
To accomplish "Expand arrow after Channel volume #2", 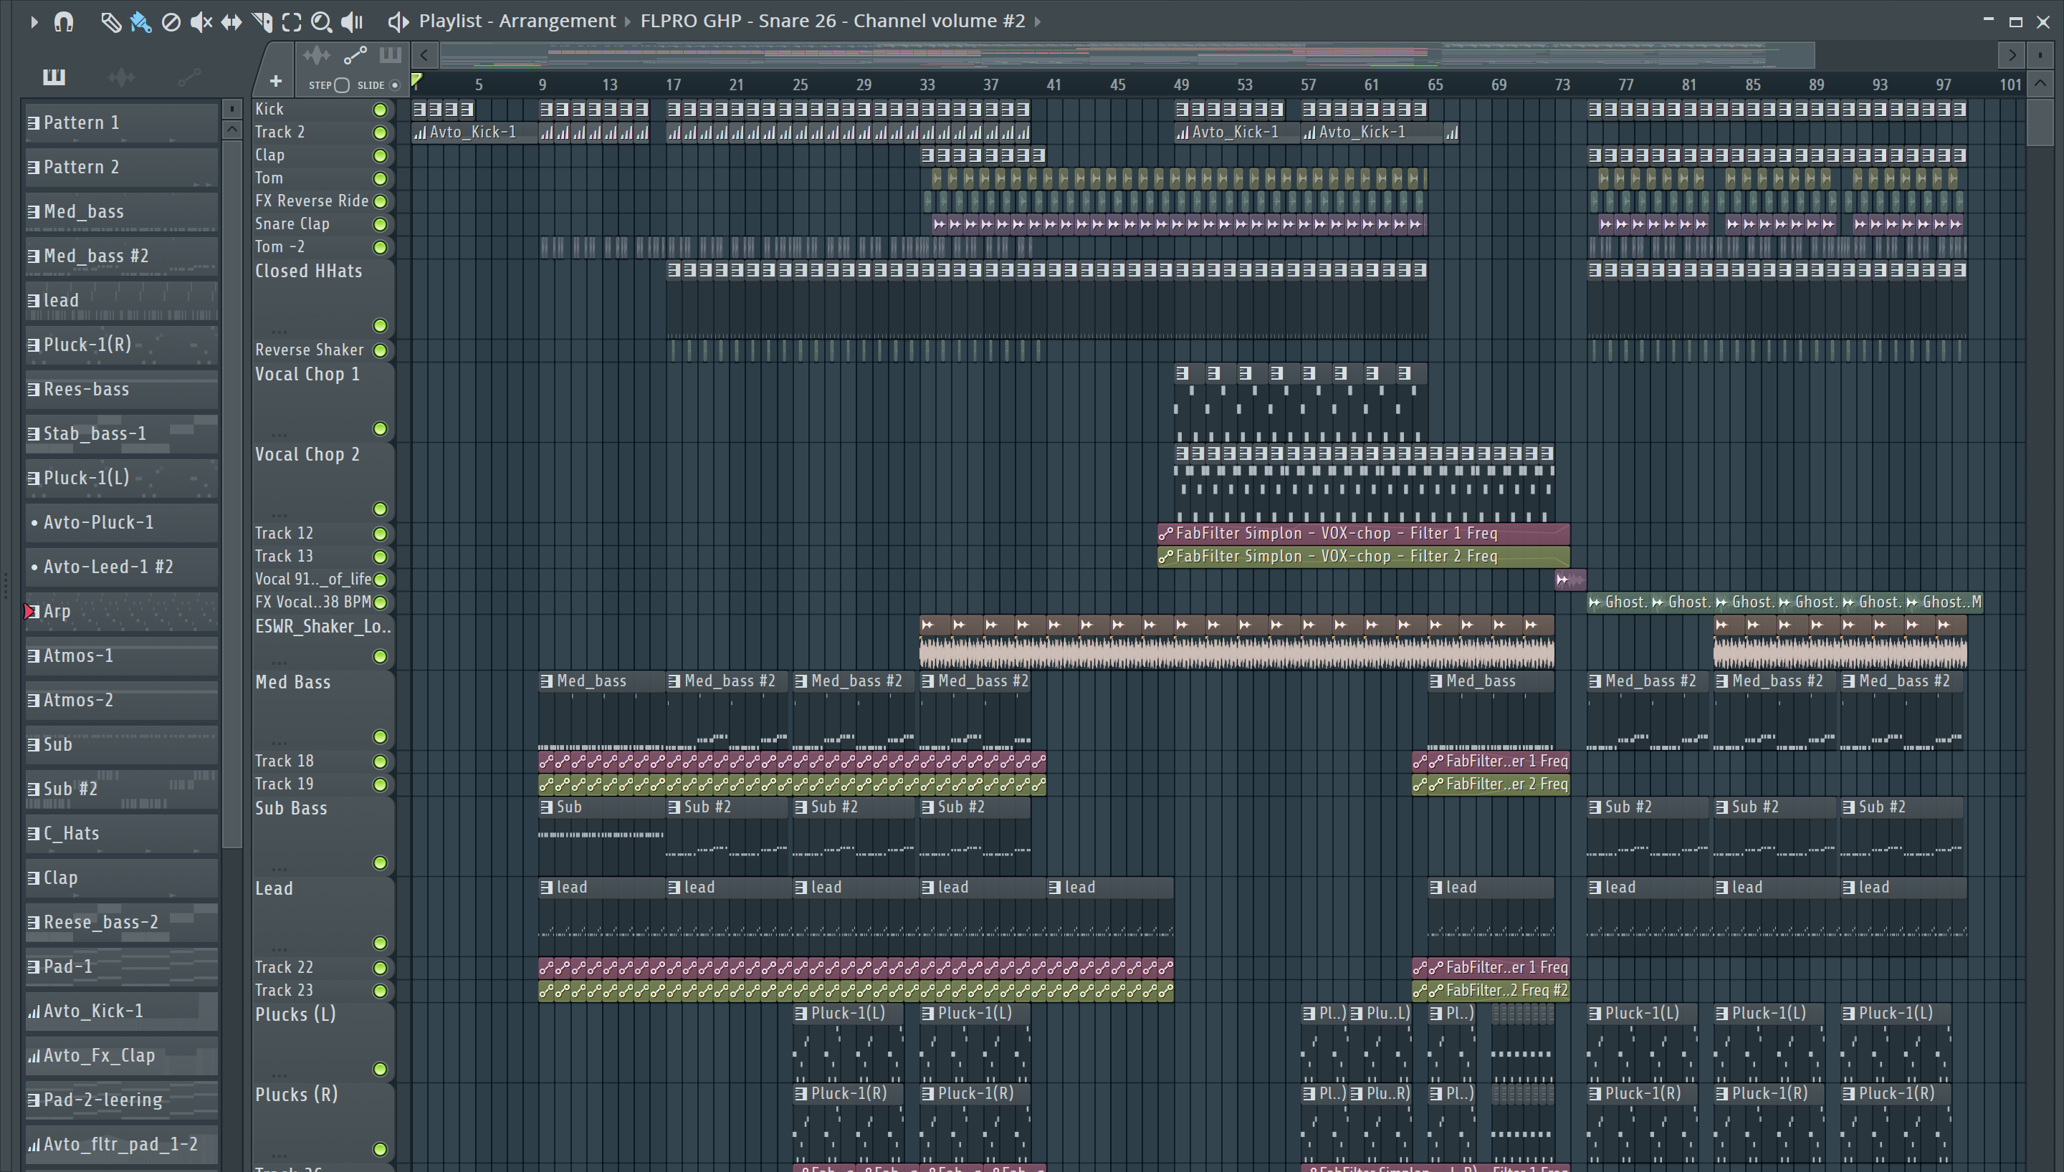I will tap(1038, 21).
